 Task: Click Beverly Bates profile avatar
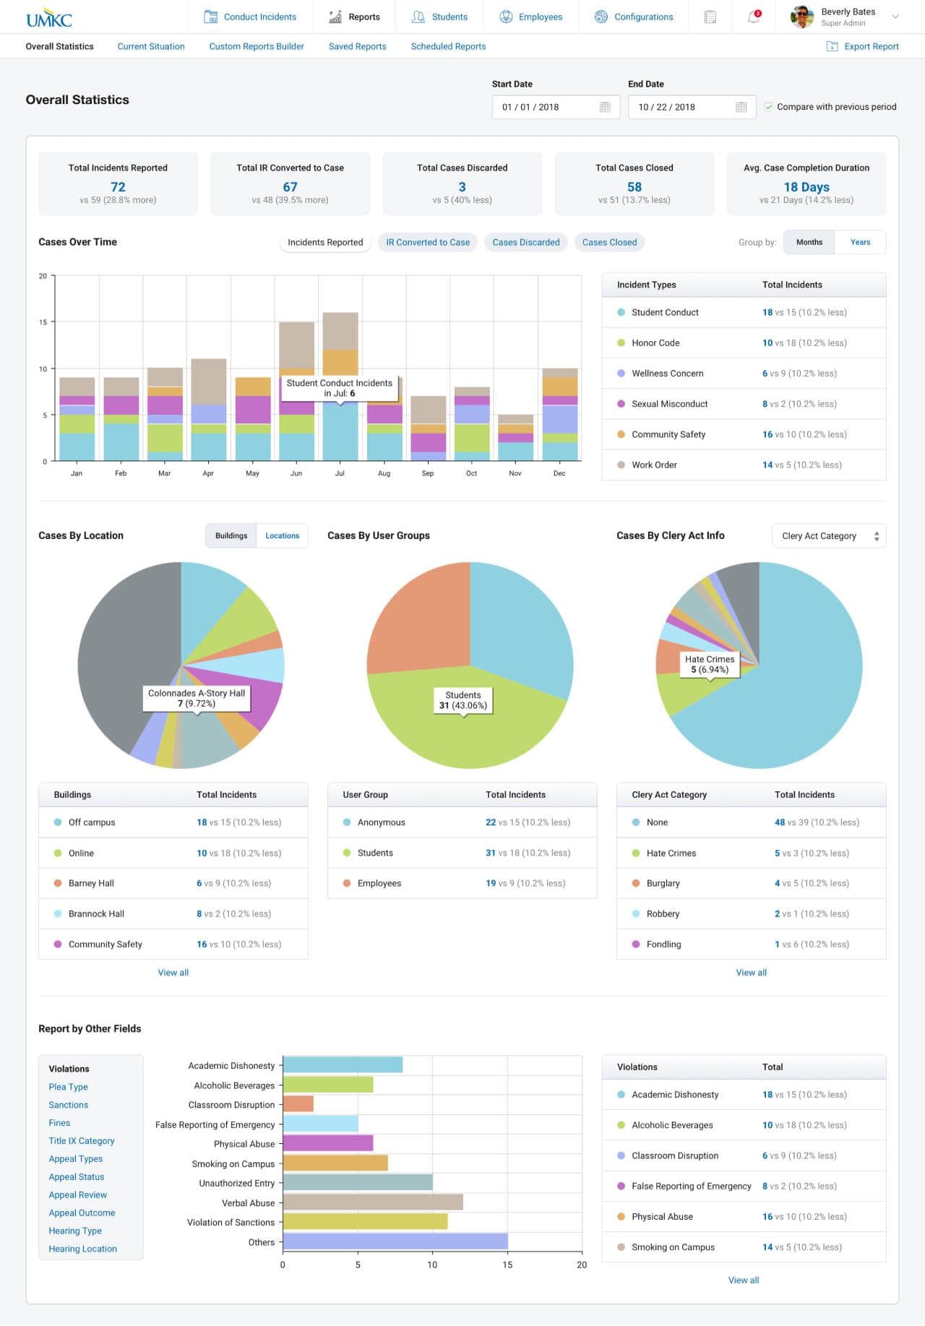click(802, 17)
